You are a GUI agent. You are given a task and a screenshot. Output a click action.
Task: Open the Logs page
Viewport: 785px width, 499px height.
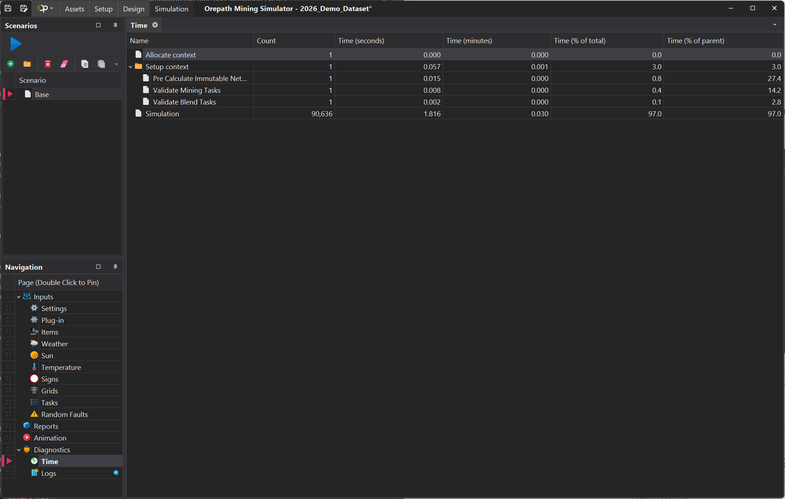coord(49,473)
